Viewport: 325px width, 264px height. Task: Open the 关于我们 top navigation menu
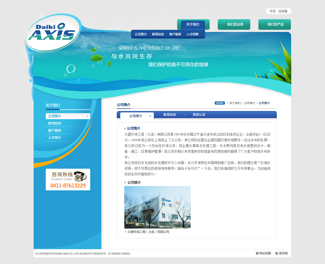click(x=193, y=24)
